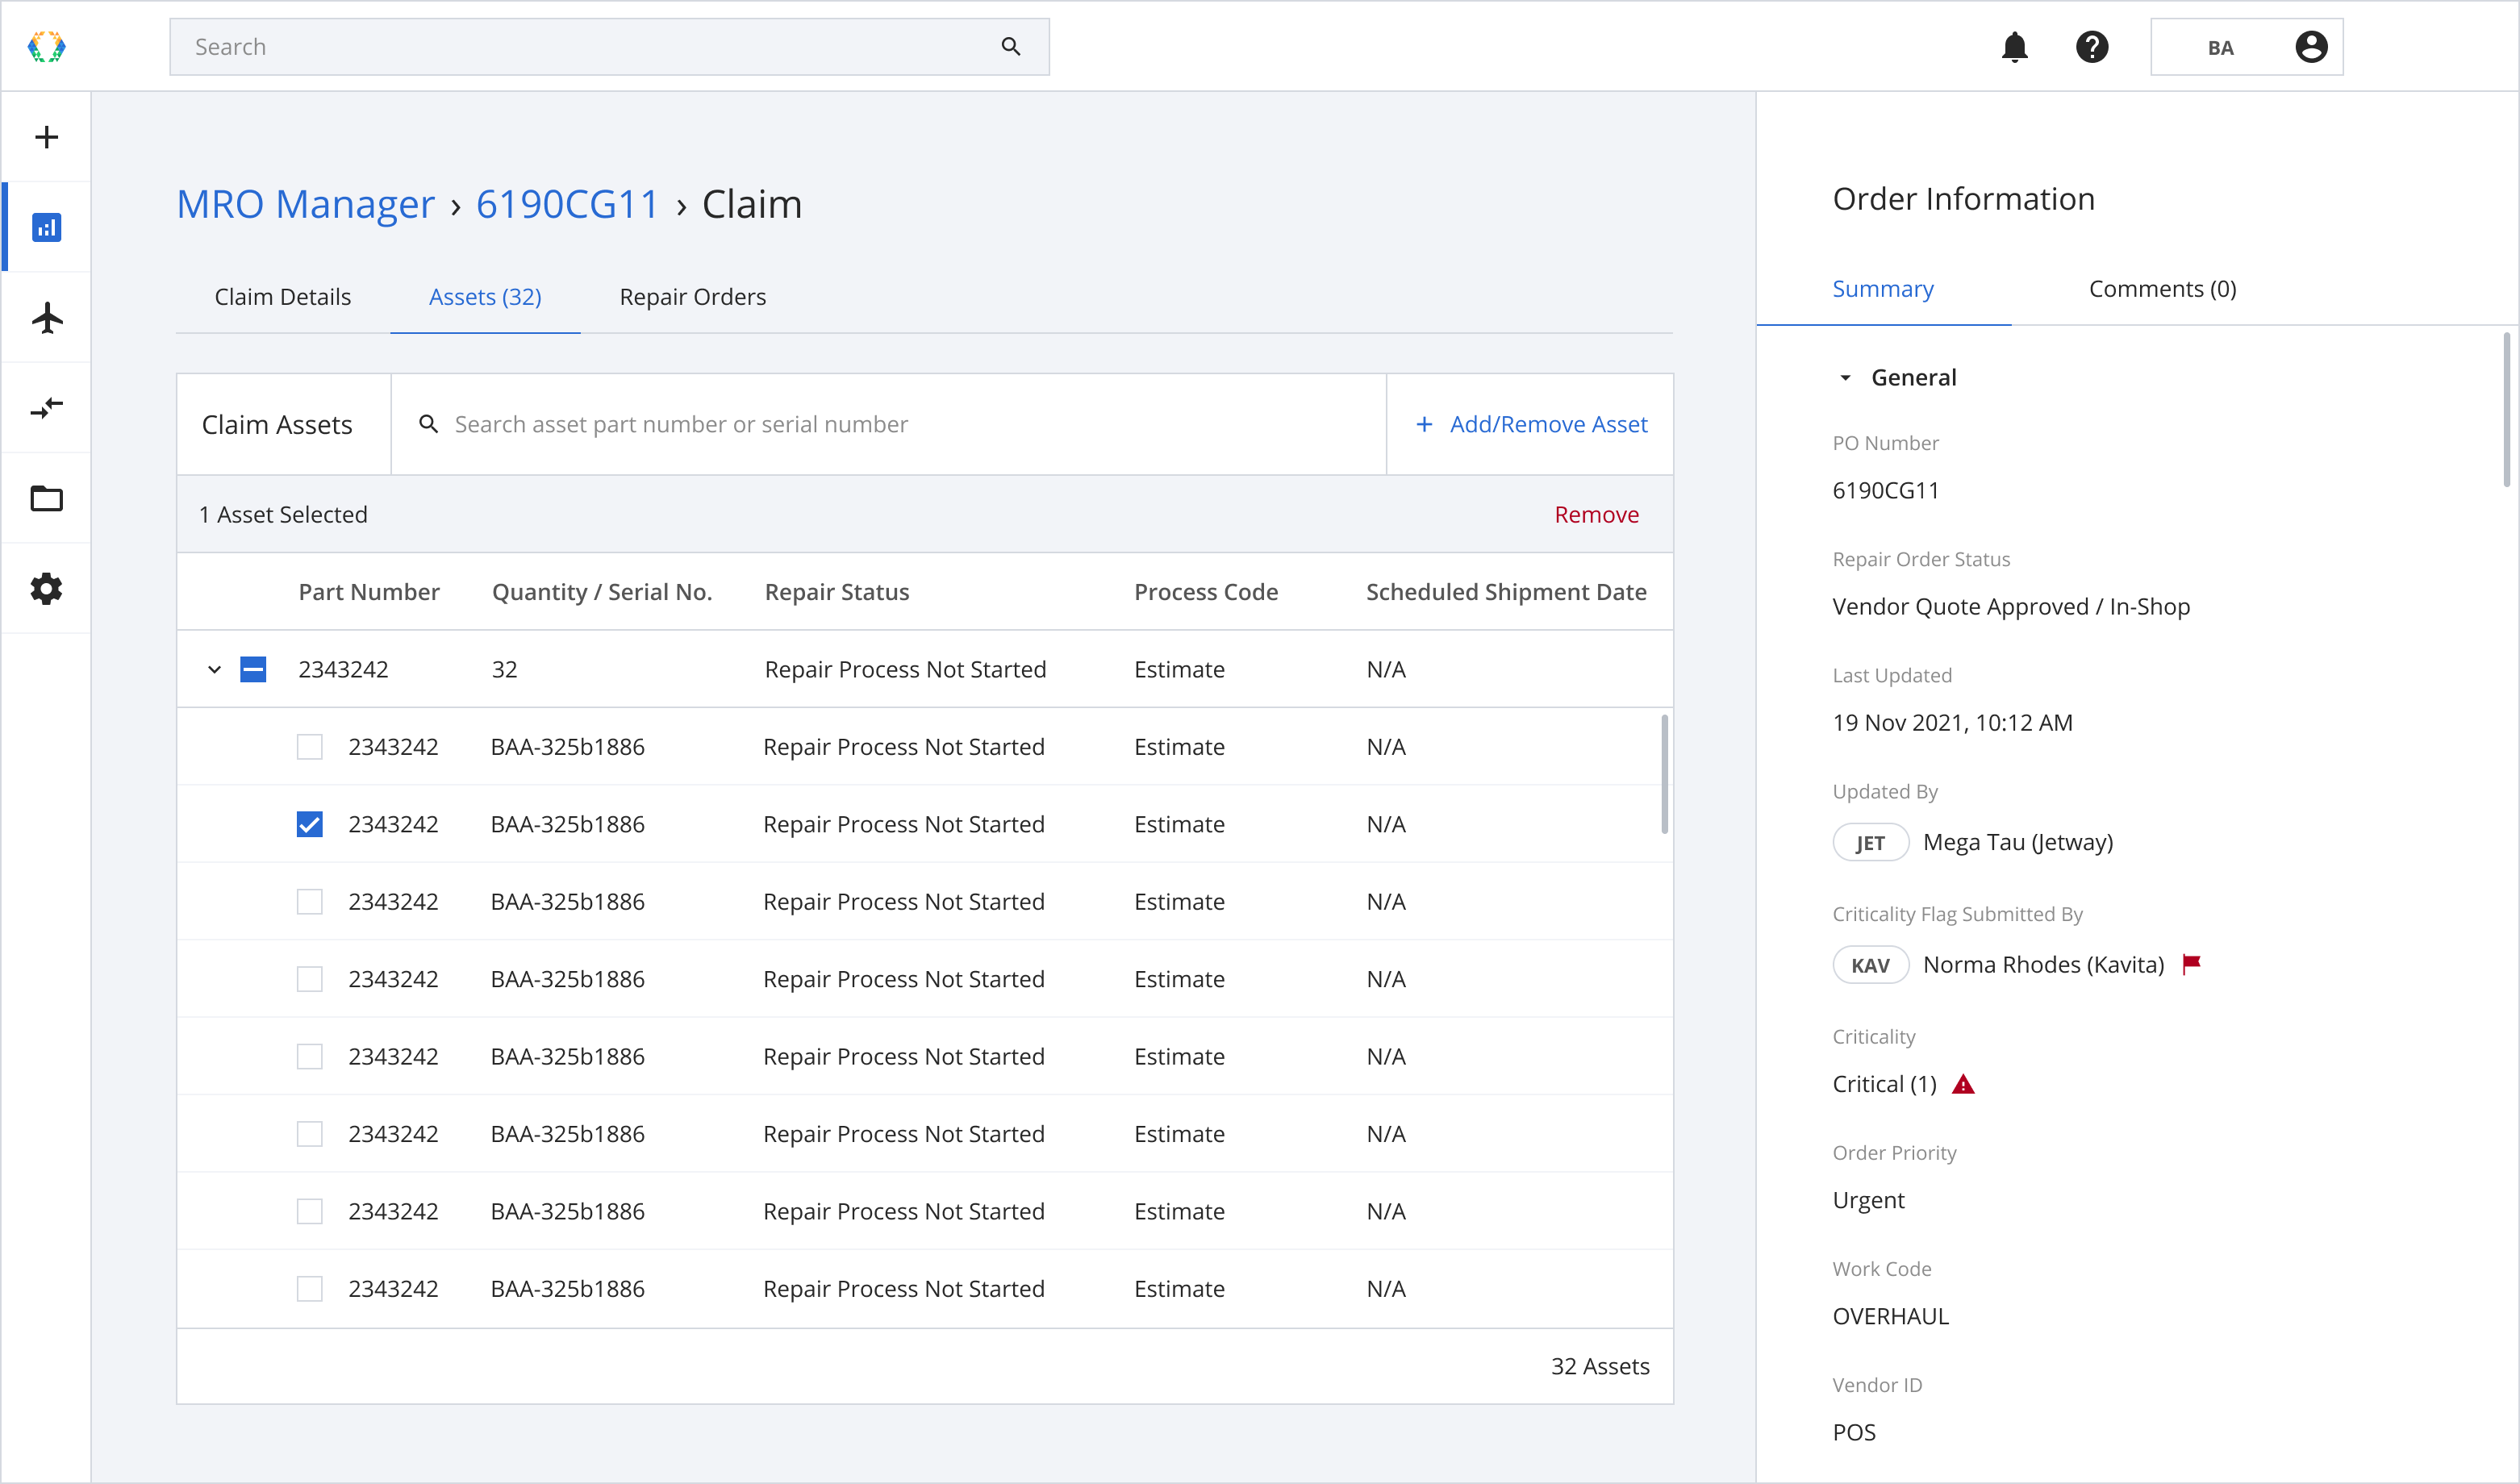The image size is (2520, 1484).
Task: Open the 6190CG11 breadcrumb link
Action: click(567, 204)
